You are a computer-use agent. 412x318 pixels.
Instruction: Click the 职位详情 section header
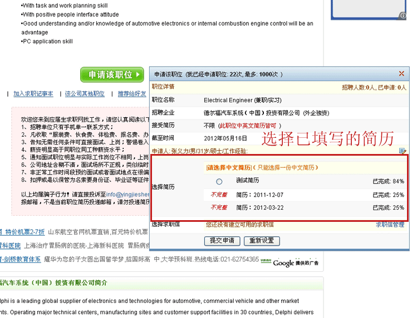[x=163, y=87]
